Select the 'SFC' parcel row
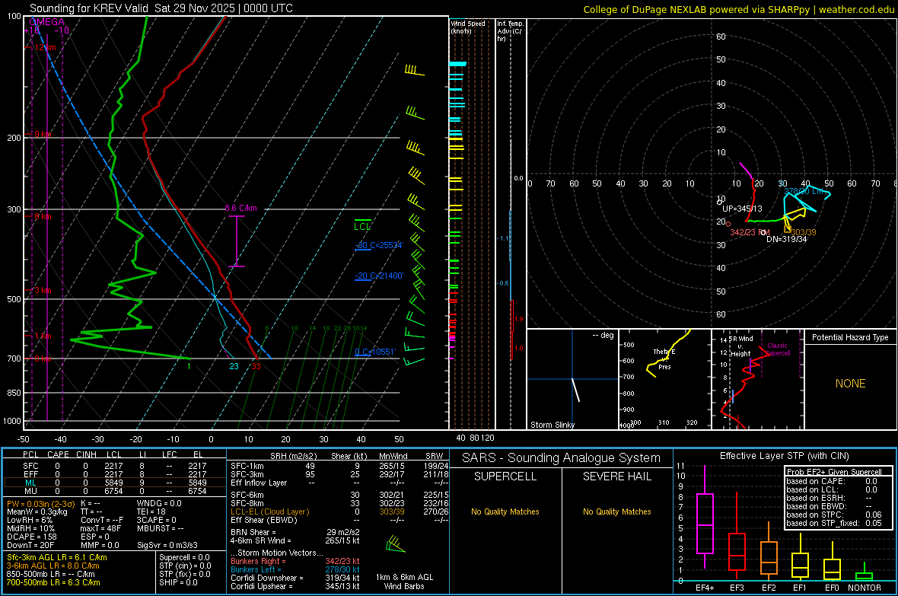898x596 pixels. point(113,466)
